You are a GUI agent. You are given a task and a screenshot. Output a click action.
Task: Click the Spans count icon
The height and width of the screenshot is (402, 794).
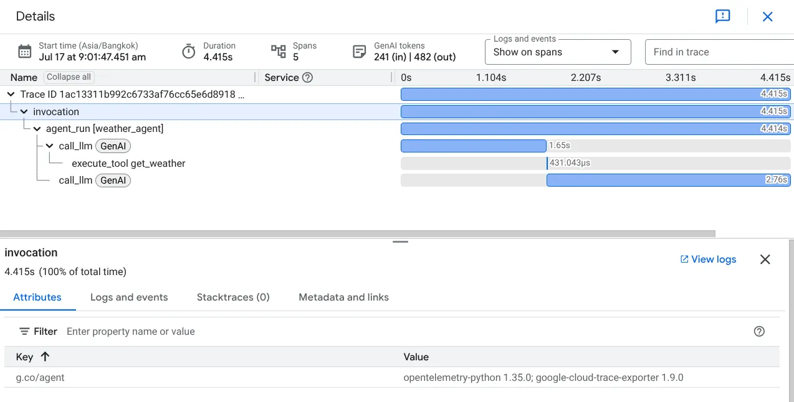coord(280,51)
